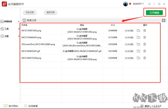Click the 0.020MB size cell
The width and height of the screenshot is (168, 109).
tap(113, 58)
